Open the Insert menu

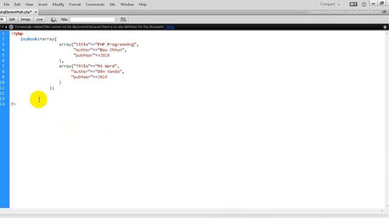pos(43,4)
